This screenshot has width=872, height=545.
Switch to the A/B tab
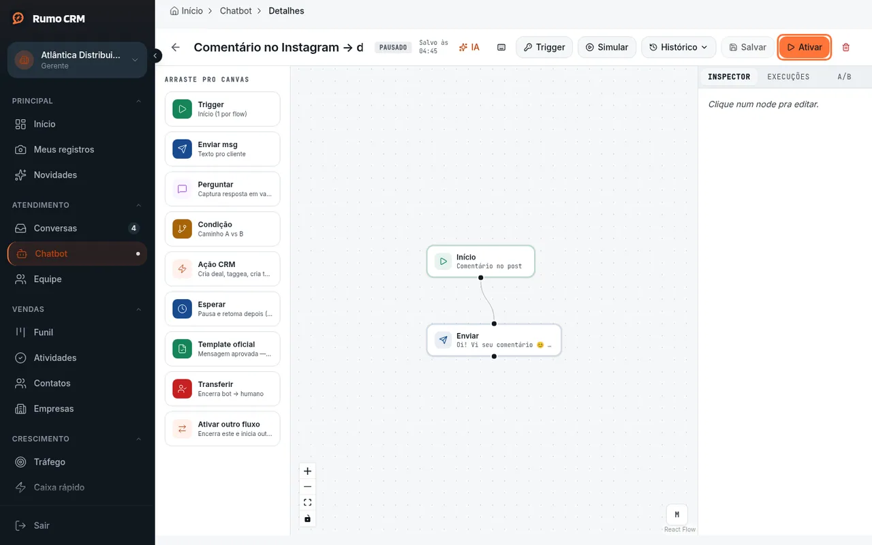point(844,77)
